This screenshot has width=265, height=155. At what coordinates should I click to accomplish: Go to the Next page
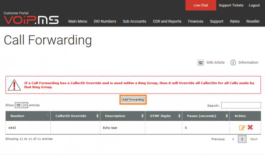point(254,139)
